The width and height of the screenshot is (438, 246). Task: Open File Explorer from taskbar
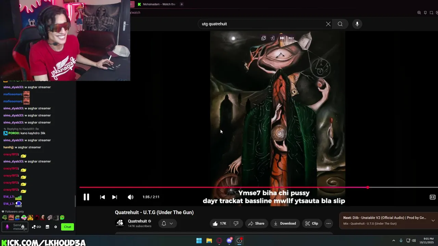point(209,241)
